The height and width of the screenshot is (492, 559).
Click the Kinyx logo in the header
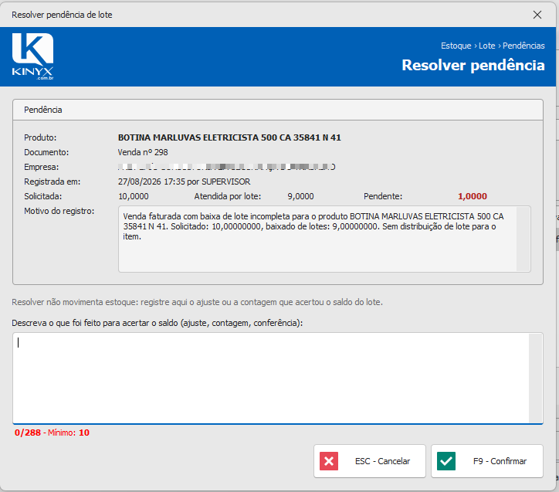pyautogui.click(x=32, y=56)
